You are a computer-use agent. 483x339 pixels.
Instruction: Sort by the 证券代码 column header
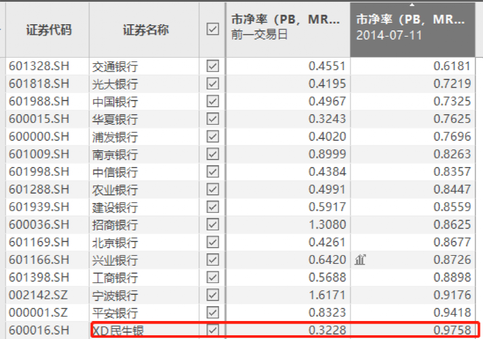coord(48,30)
